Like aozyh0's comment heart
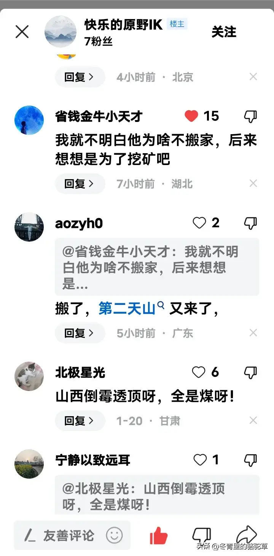This screenshot has height=556, width=274. (x=199, y=223)
